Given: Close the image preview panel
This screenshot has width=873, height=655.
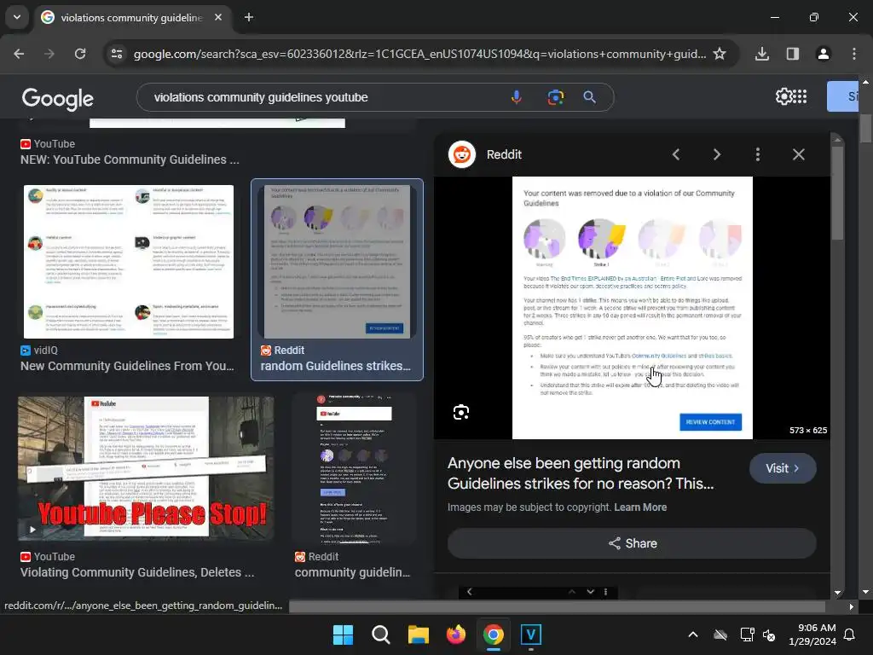Looking at the screenshot, I should click(798, 154).
